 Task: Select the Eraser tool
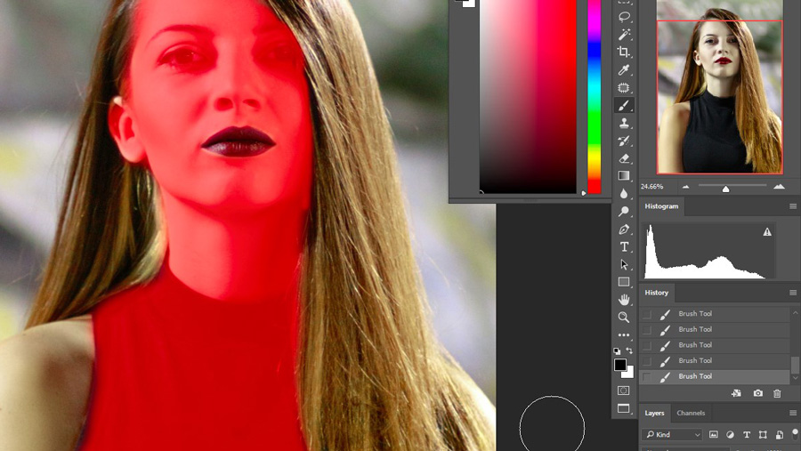(624, 158)
